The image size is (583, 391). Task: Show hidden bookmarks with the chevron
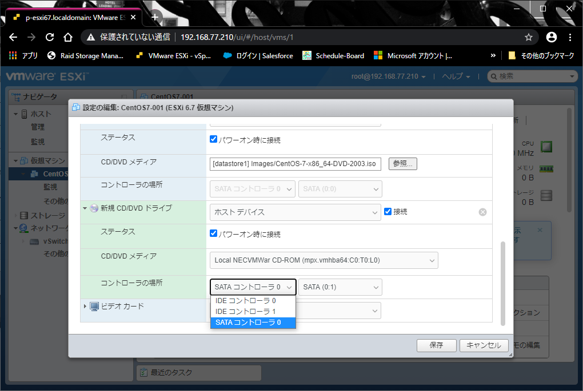pos(493,56)
